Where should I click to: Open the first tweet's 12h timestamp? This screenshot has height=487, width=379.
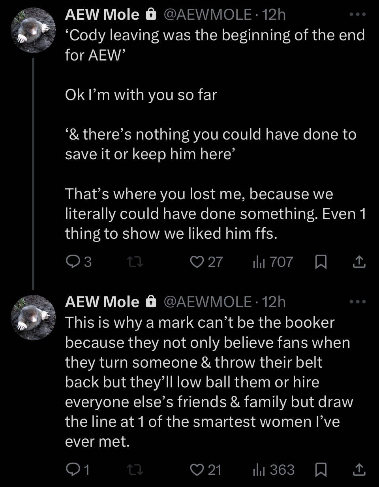274,15
